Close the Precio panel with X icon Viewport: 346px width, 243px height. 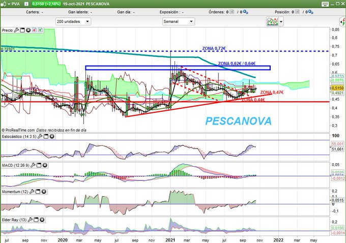pos(28,30)
